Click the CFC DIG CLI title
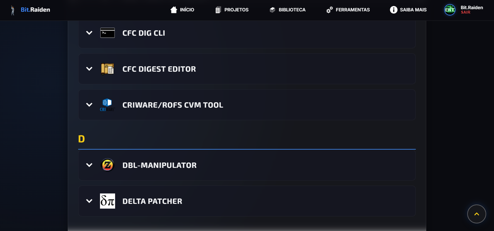This screenshot has height=231, width=494. tap(144, 33)
